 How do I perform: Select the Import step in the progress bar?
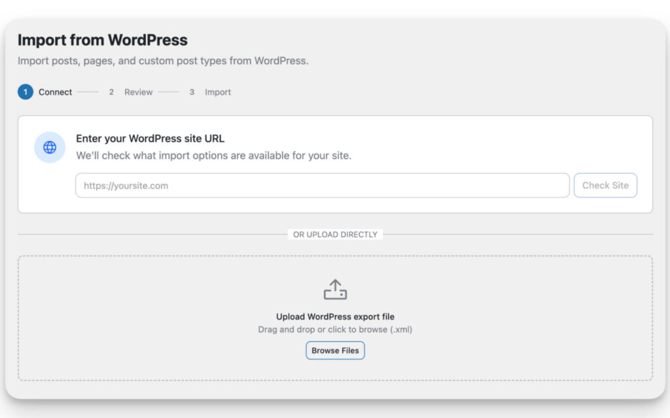(217, 92)
